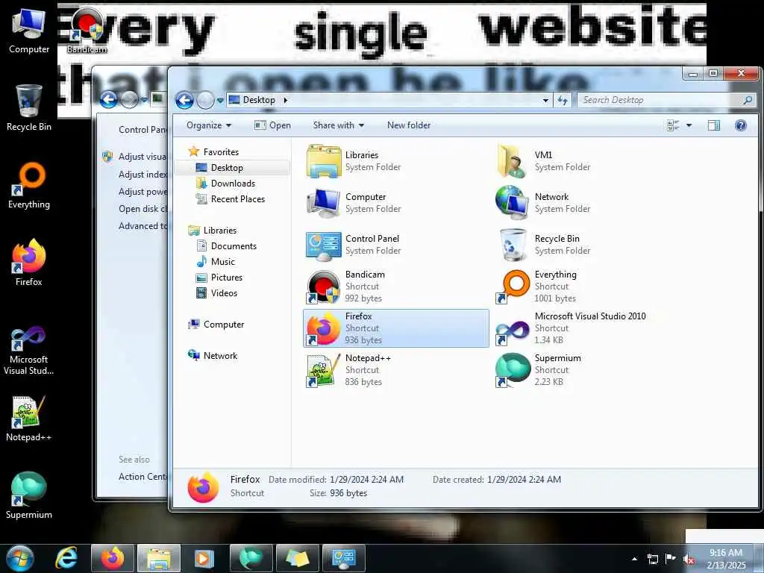
Task: Click the Everything desktop icon
Action: click(x=29, y=186)
